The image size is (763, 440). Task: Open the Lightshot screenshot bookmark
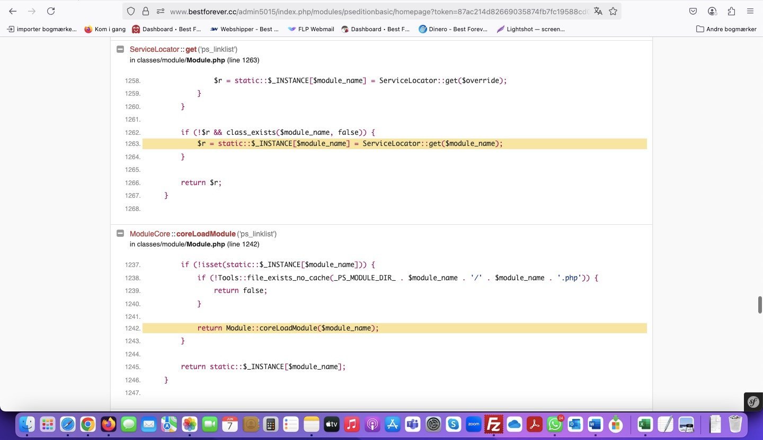tap(530, 29)
